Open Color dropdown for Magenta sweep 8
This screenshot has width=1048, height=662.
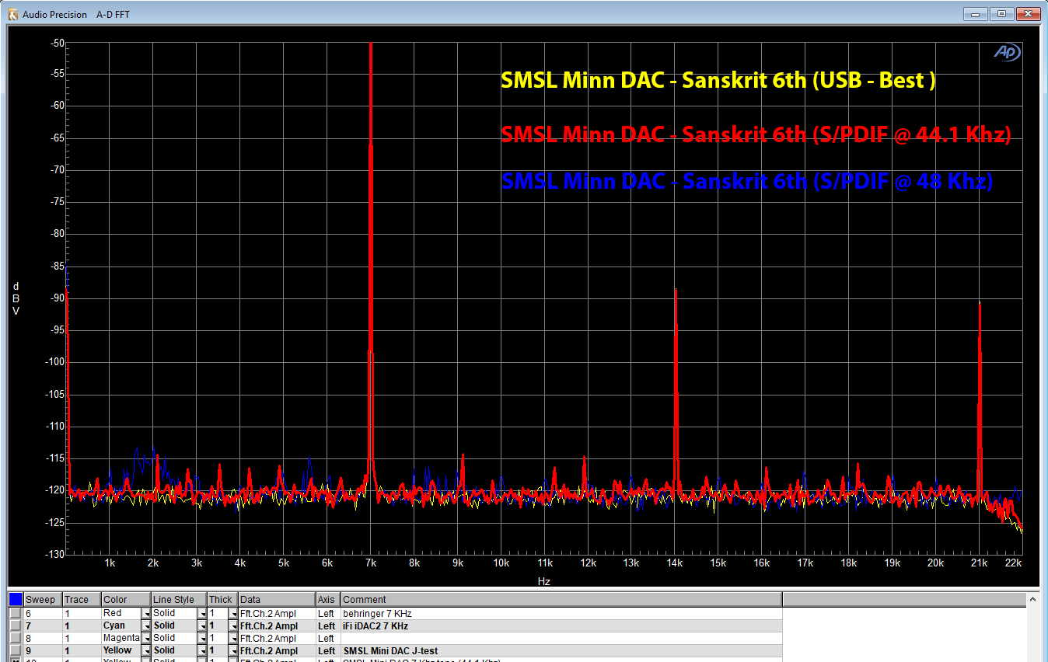[145, 639]
